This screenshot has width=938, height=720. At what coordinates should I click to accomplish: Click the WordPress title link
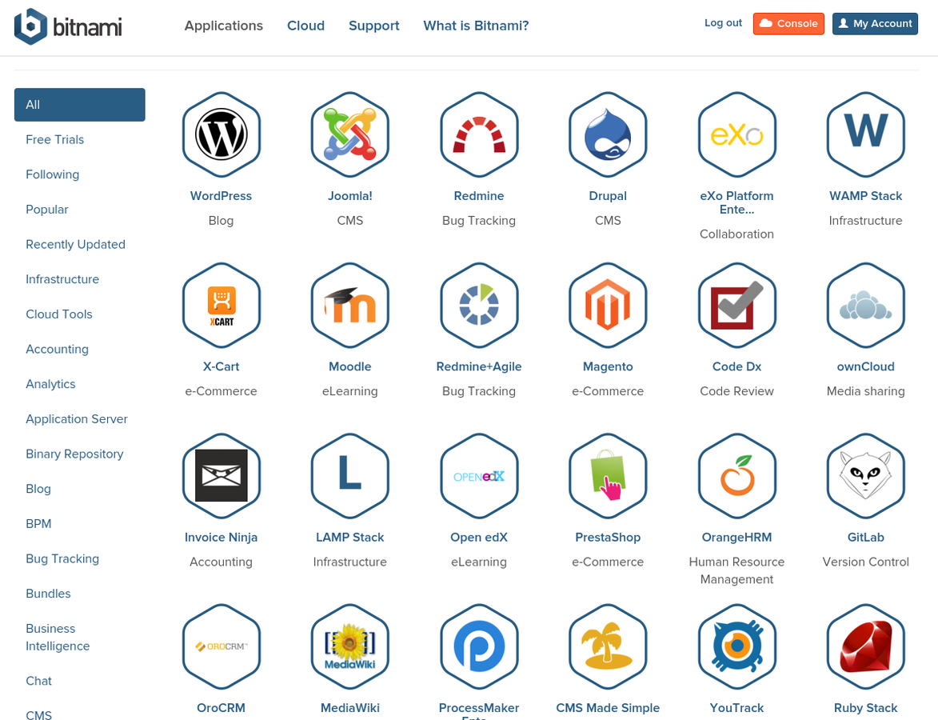coord(222,196)
